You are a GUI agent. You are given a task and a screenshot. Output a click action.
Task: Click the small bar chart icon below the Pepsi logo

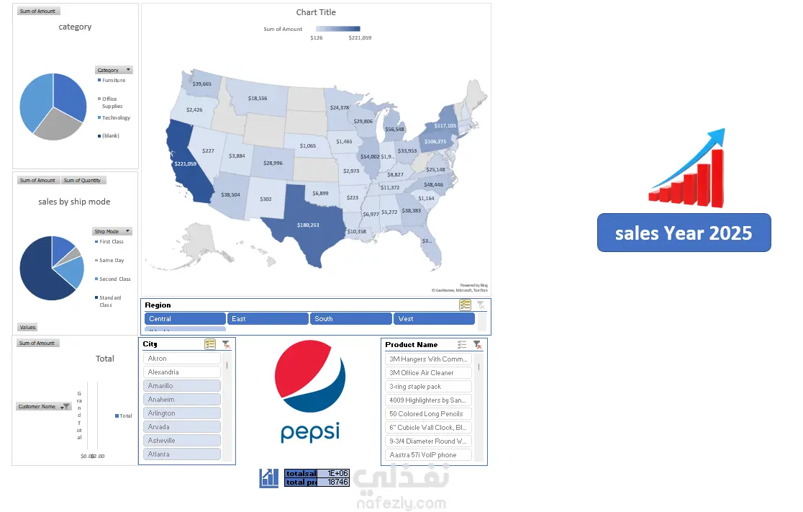(269, 477)
